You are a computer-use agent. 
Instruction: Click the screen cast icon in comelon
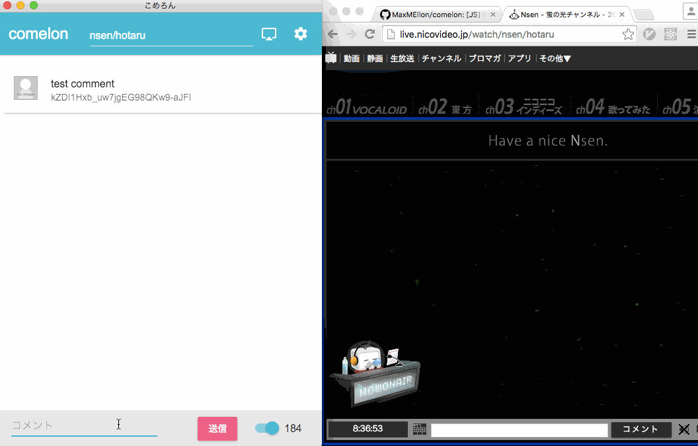pos(269,34)
